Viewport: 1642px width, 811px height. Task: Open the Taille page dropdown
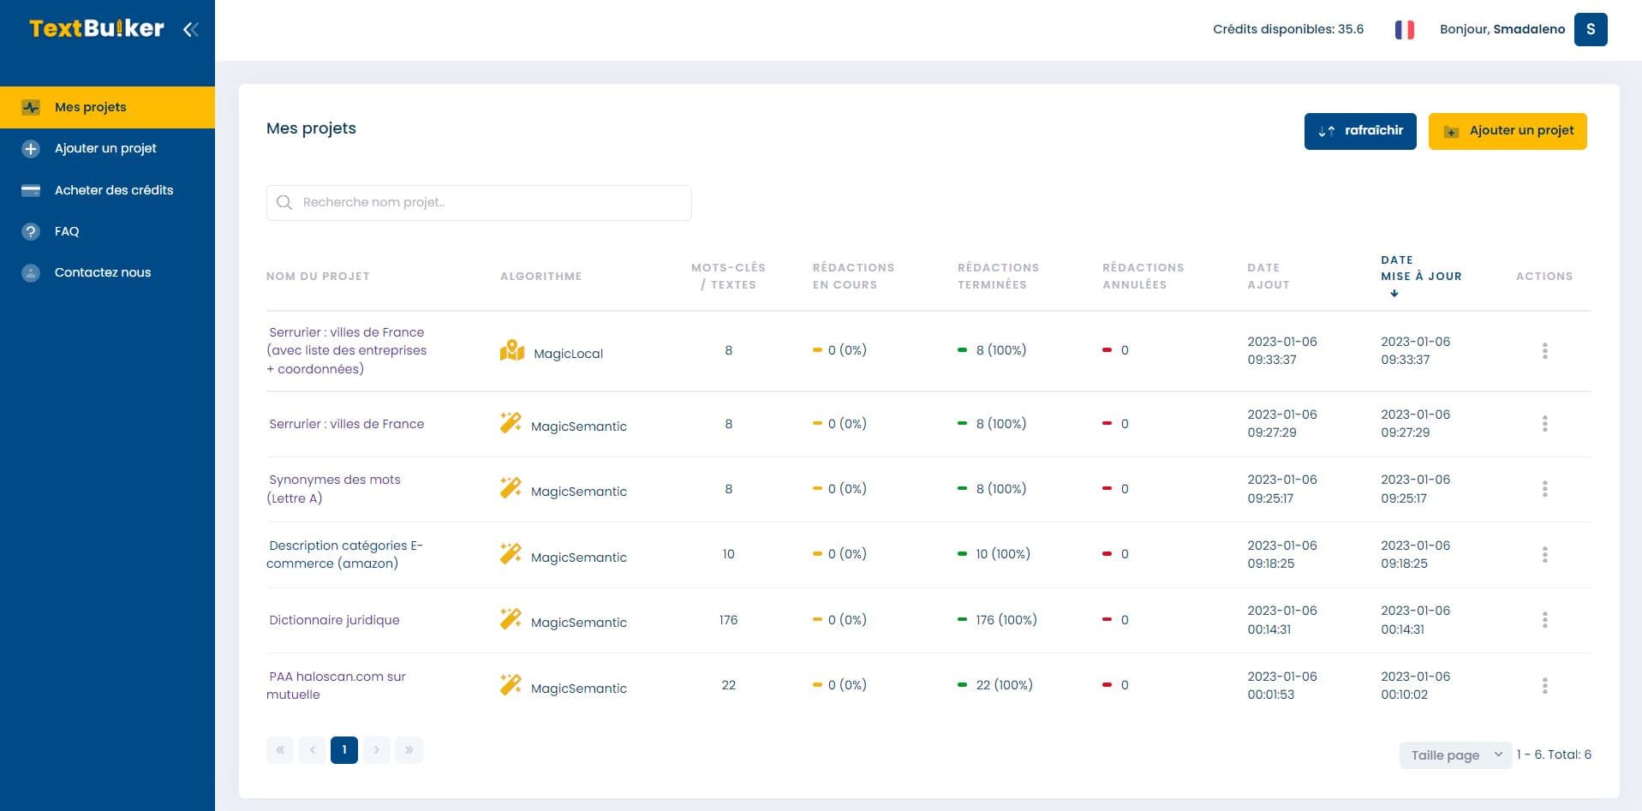tap(1454, 754)
